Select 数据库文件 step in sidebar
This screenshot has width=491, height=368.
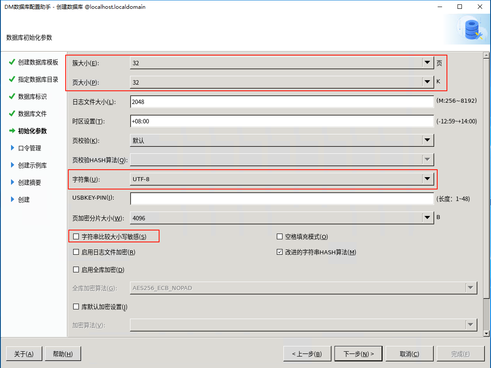click(32, 114)
